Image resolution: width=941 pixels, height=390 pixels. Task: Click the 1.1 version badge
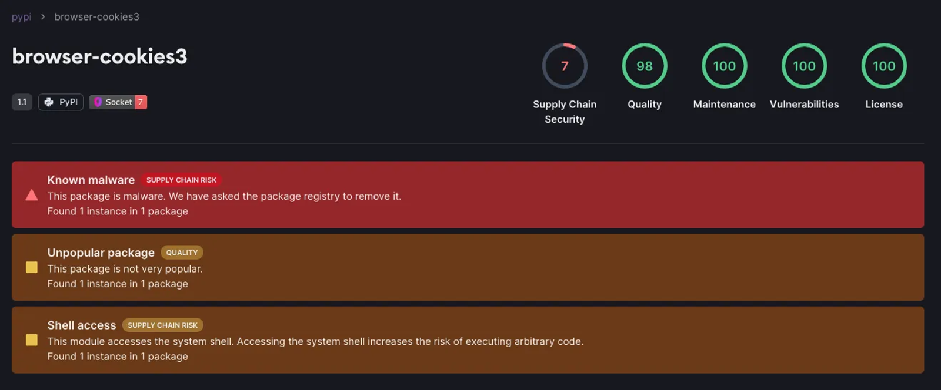[22, 102]
